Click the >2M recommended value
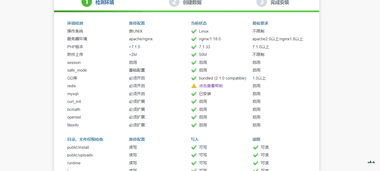 click(x=133, y=55)
